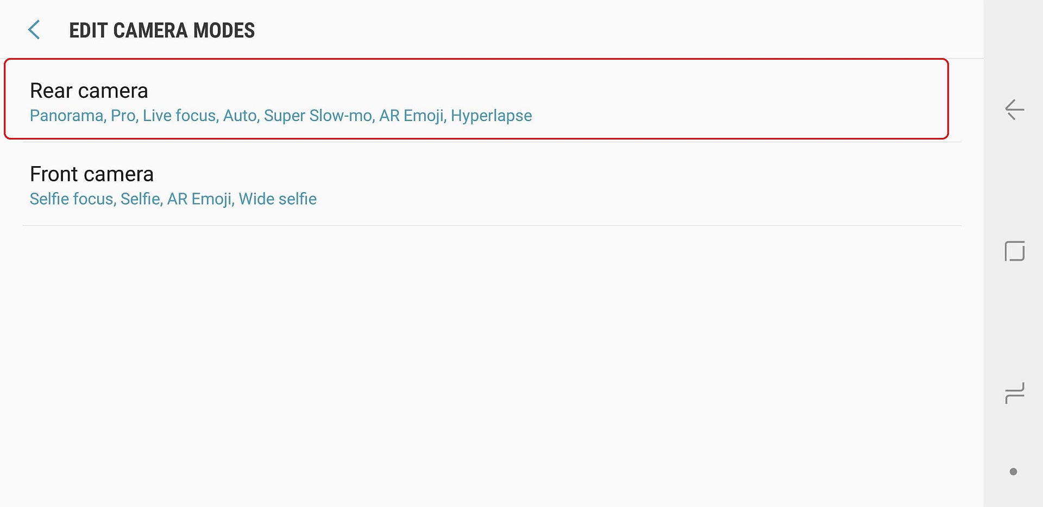
Task: Click 'Auto' in the rear camera list
Action: point(240,116)
